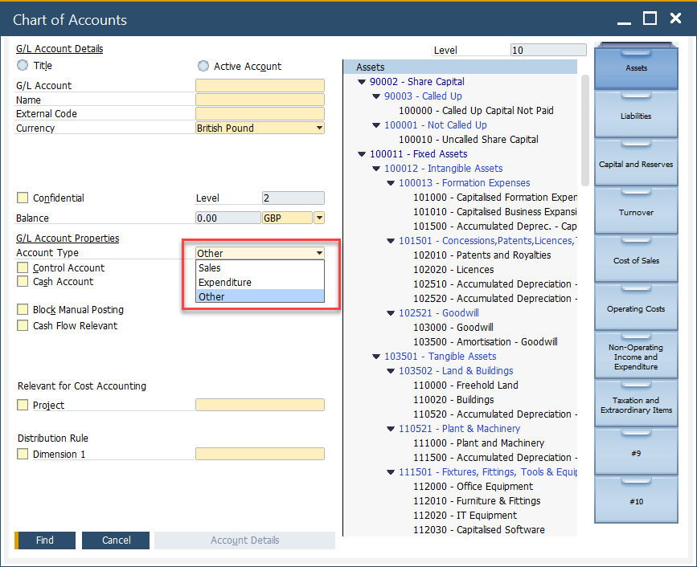
Task: Open the Liabilities drawer
Action: coord(636,116)
